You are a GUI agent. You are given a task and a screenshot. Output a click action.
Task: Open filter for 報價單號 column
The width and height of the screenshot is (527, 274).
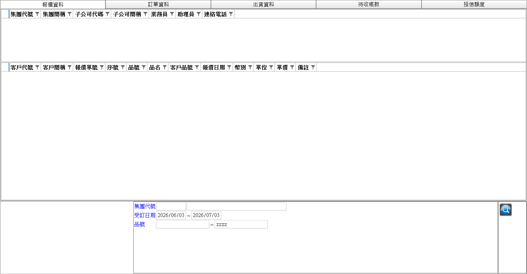(x=102, y=67)
